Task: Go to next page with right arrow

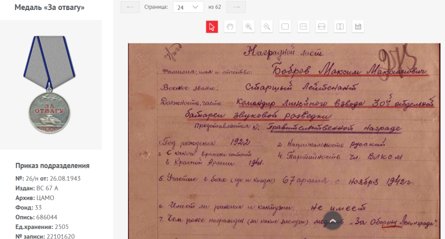Action: pyautogui.click(x=236, y=7)
